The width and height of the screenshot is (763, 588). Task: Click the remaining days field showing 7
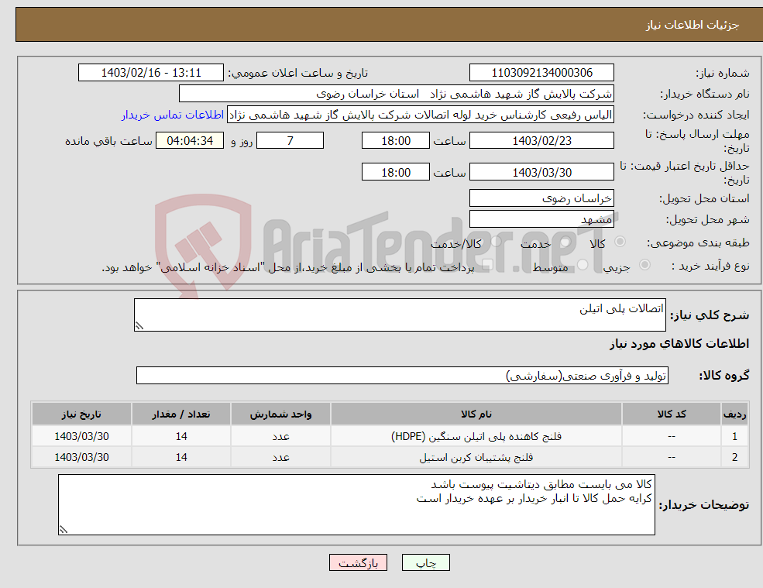pos(290,141)
